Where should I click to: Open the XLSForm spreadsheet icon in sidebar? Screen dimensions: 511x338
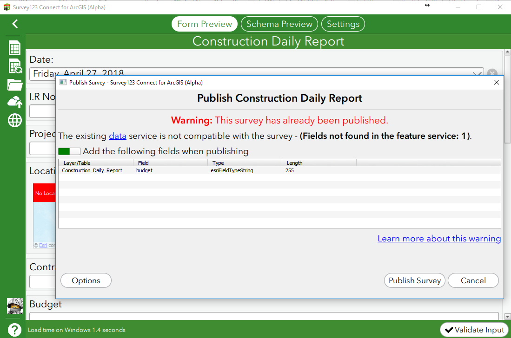coord(15,48)
